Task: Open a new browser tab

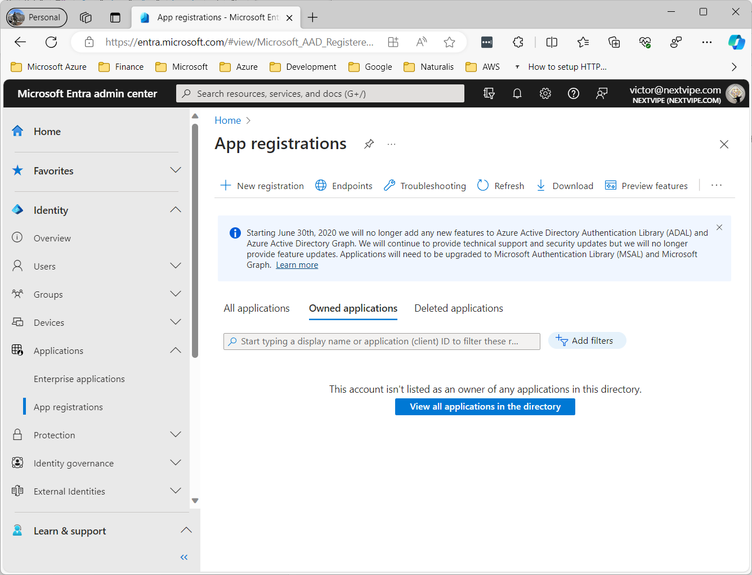Action: [x=313, y=17]
